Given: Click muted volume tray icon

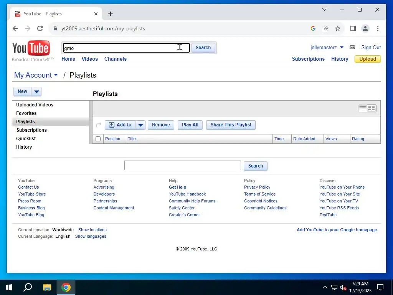Looking at the screenshot, I should click(x=343, y=287).
